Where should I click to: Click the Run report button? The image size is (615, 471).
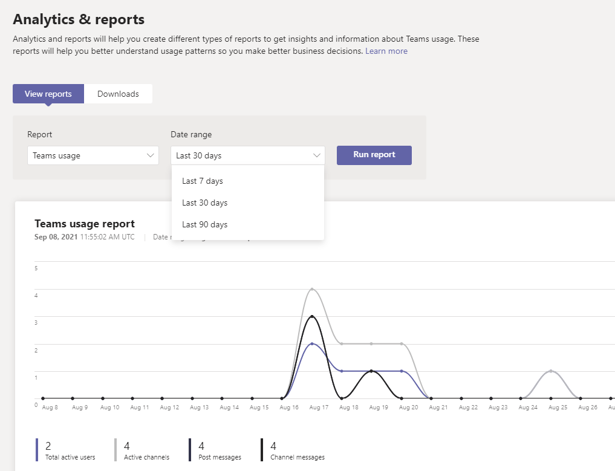374,155
